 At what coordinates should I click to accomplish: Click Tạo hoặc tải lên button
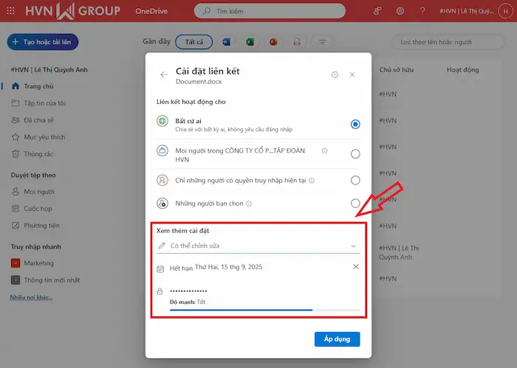pyautogui.click(x=43, y=42)
